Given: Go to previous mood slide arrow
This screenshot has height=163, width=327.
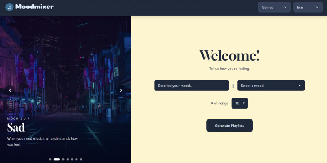Looking at the screenshot, I should [x=10, y=90].
